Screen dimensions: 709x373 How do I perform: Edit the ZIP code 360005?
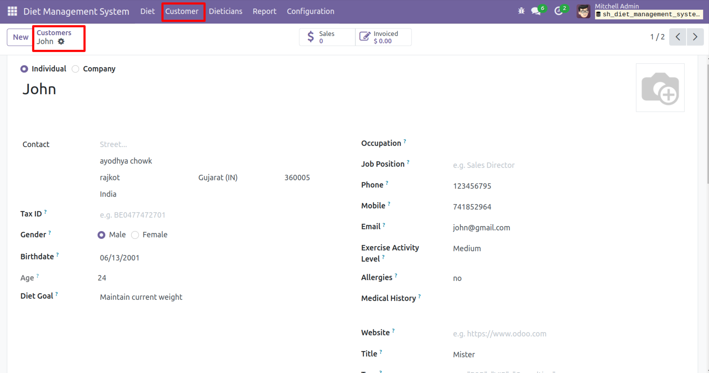297,177
